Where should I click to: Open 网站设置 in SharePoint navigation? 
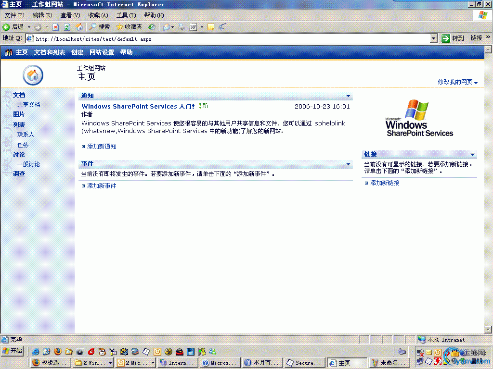(x=102, y=52)
